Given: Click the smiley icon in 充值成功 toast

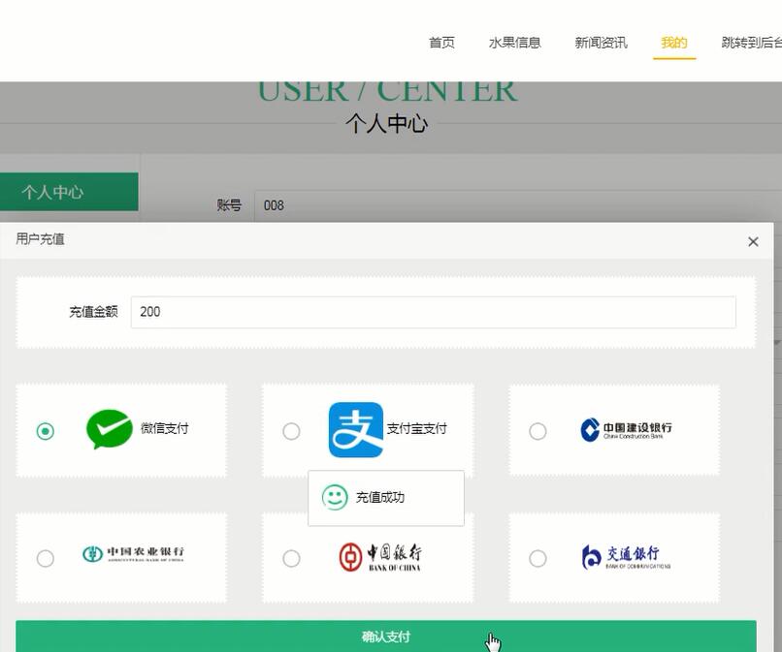Looking at the screenshot, I should (x=335, y=497).
